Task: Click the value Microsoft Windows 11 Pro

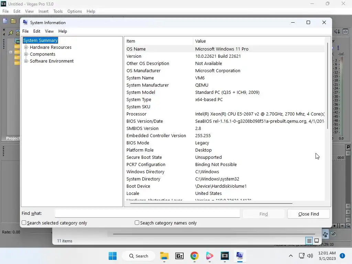Action: [x=222, y=49]
